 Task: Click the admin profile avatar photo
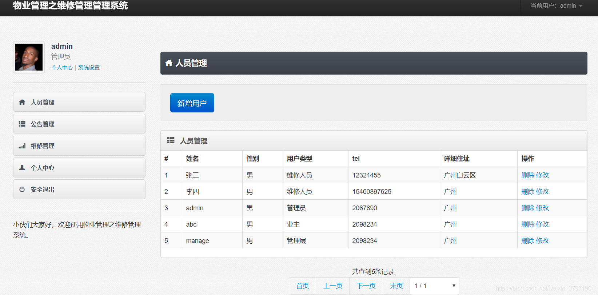point(29,57)
